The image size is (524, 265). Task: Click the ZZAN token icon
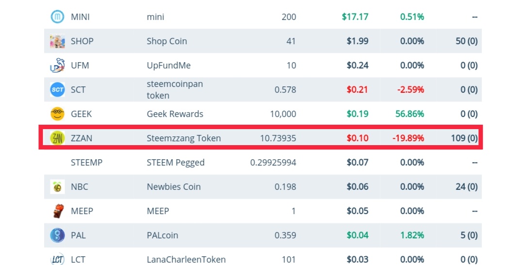(57, 138)
